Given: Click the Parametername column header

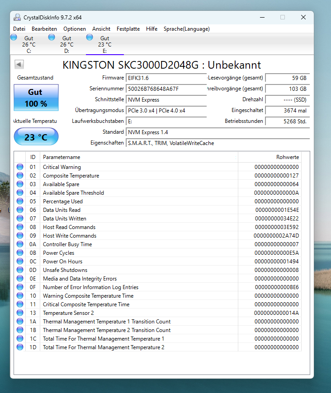Looking at the screenshot, I should [x=139, y=157].
